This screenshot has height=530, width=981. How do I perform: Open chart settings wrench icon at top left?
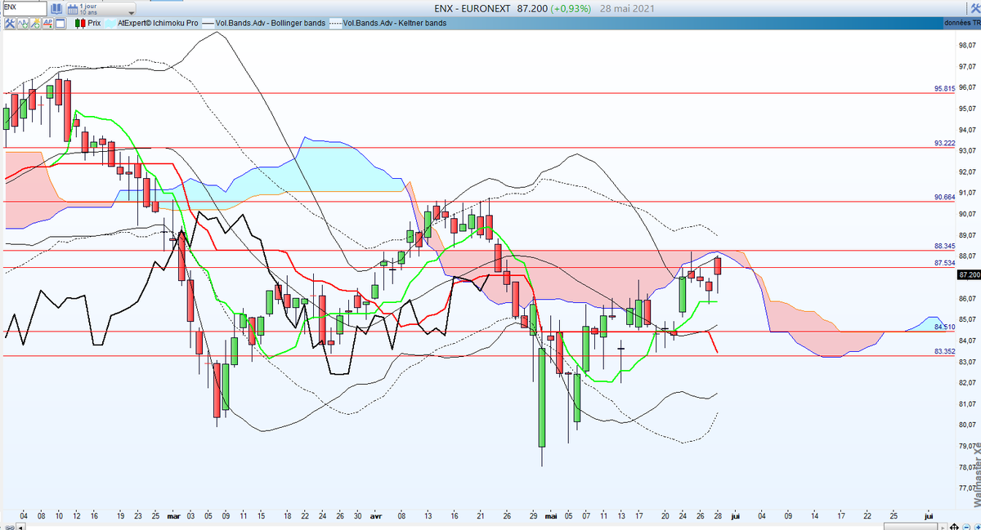(10, 23)
